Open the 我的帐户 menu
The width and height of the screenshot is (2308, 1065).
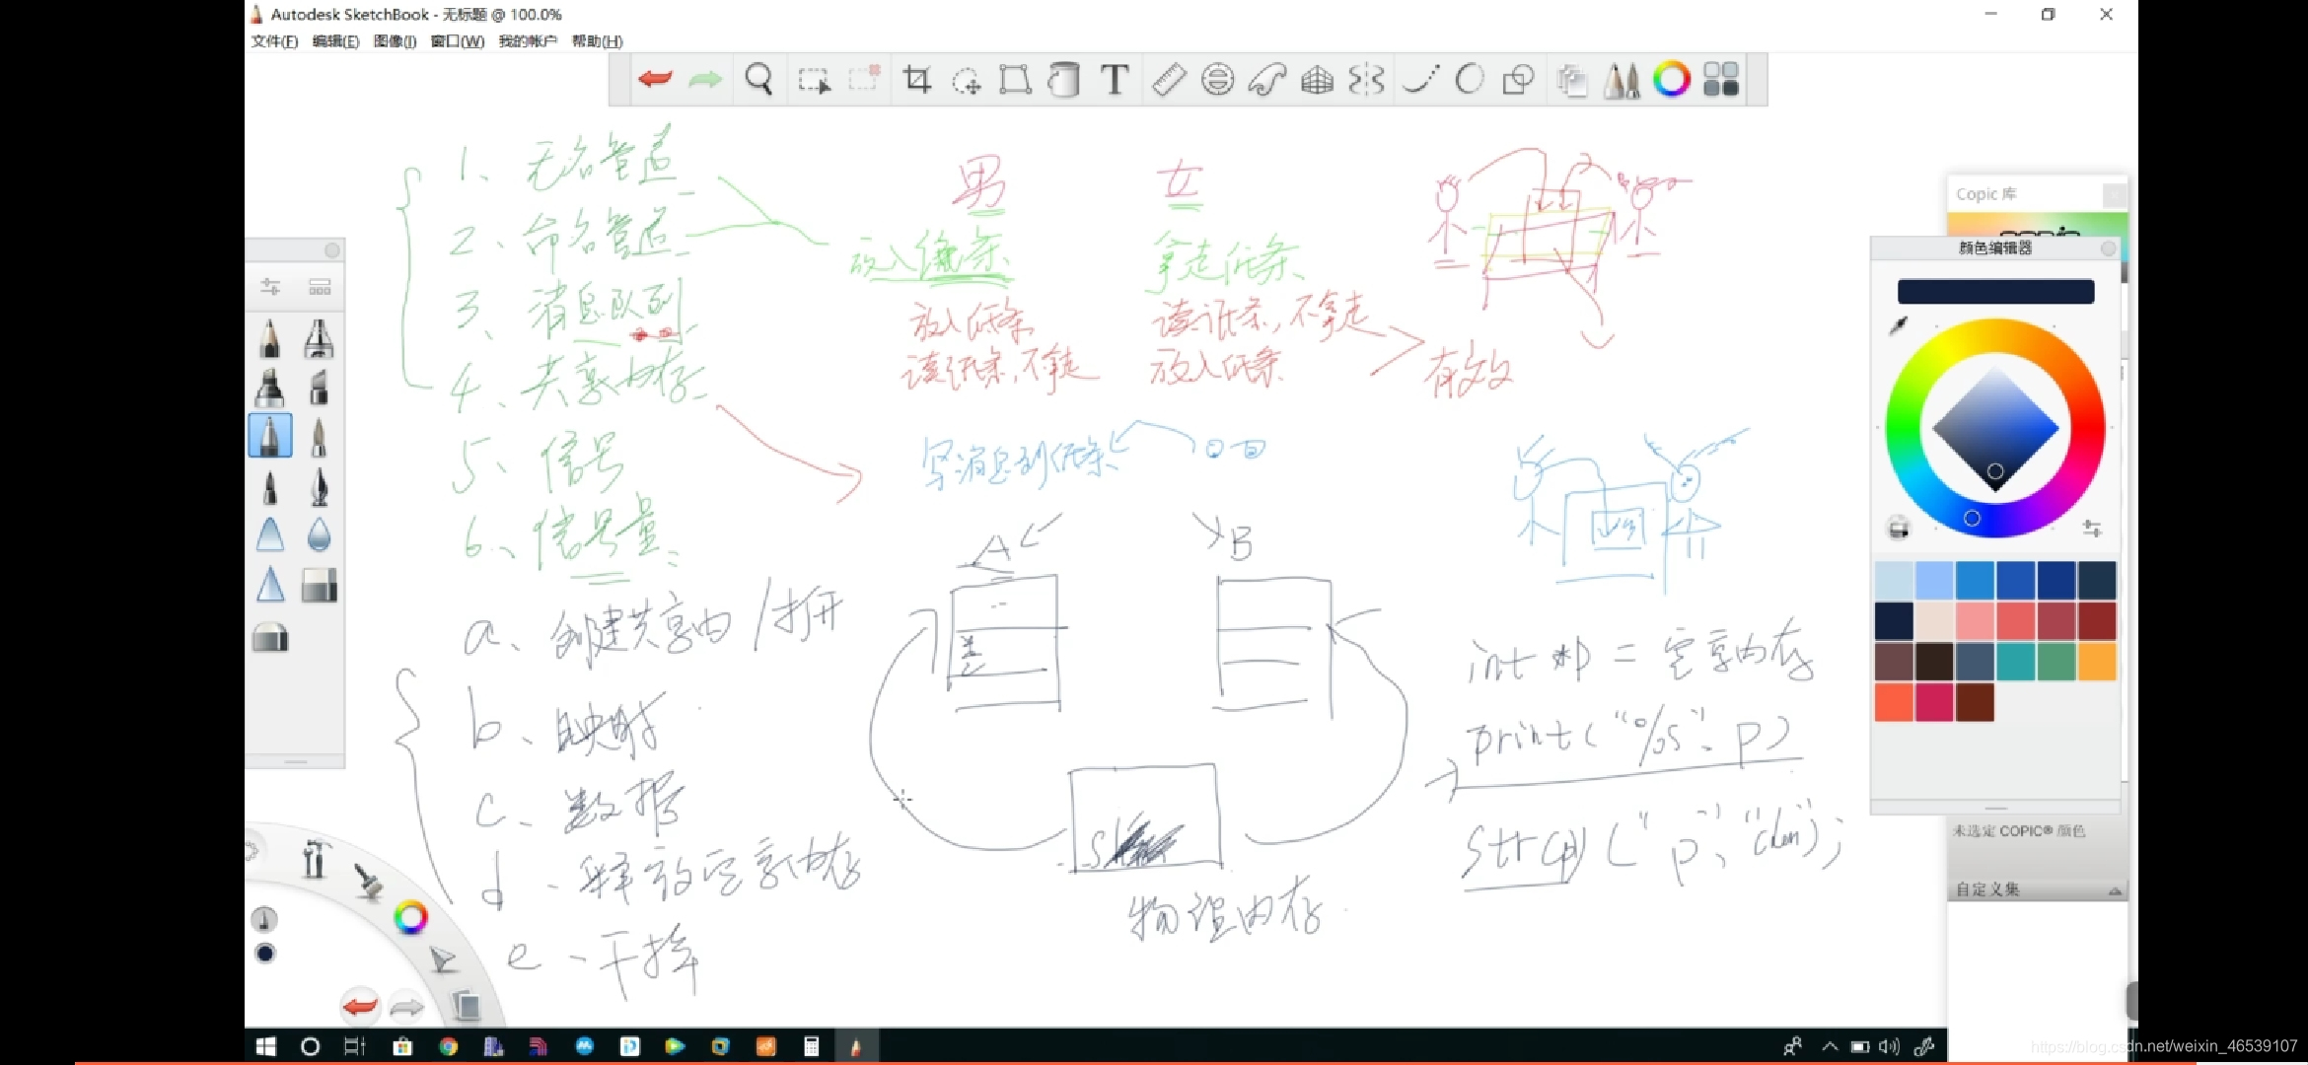(528, 41)
